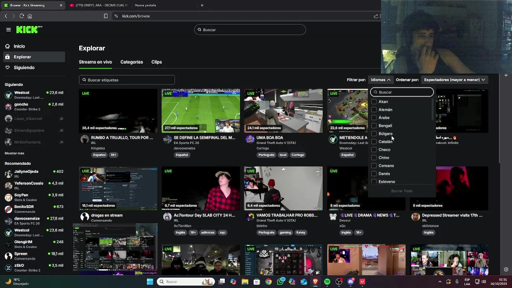Click the share icon in address bar

(x=376, y=16)
